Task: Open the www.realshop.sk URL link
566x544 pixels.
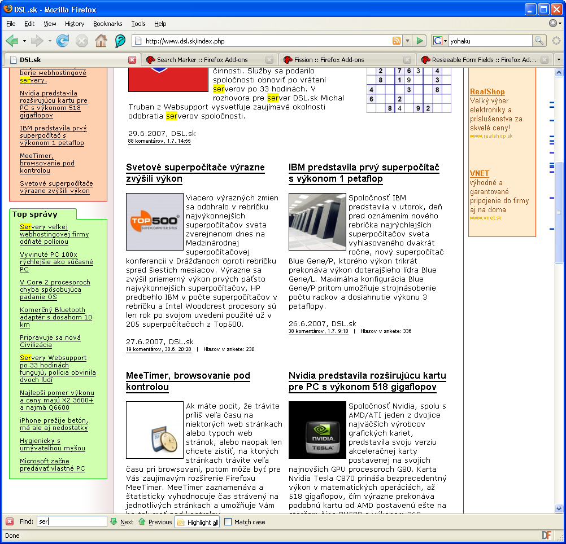Action: click(491, 136)
